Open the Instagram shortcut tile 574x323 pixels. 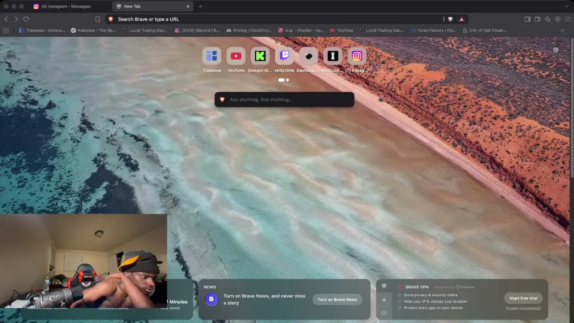[x=357, y=56]
